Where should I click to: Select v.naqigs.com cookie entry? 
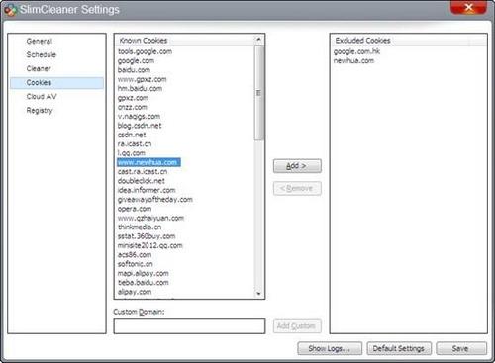(x=139, y=116)
